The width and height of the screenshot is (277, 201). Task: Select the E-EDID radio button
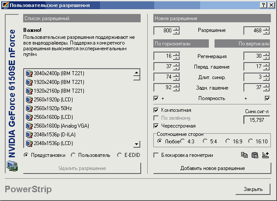(x=119, y=155)
